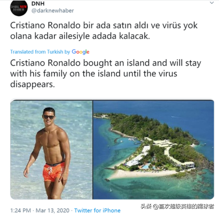
Task: Open the beach photo of man in orange shorts
Action: 51,150
